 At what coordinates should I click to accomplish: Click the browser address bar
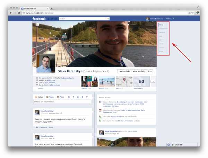105,13
